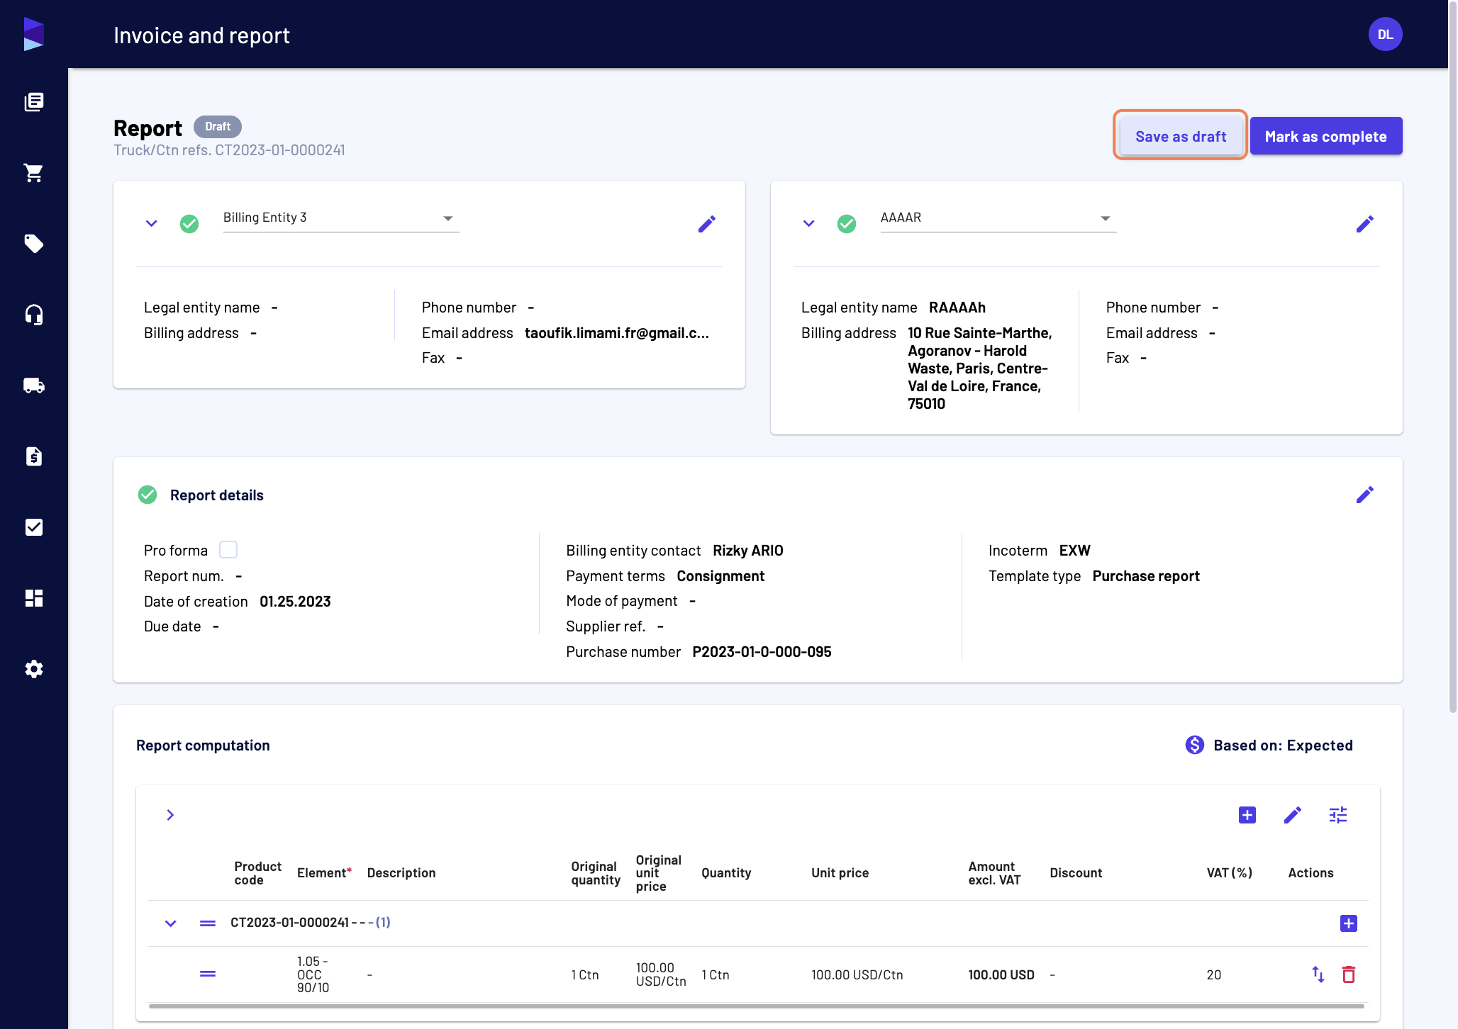Open the dashboard sidebar icon

coord(33,598)
